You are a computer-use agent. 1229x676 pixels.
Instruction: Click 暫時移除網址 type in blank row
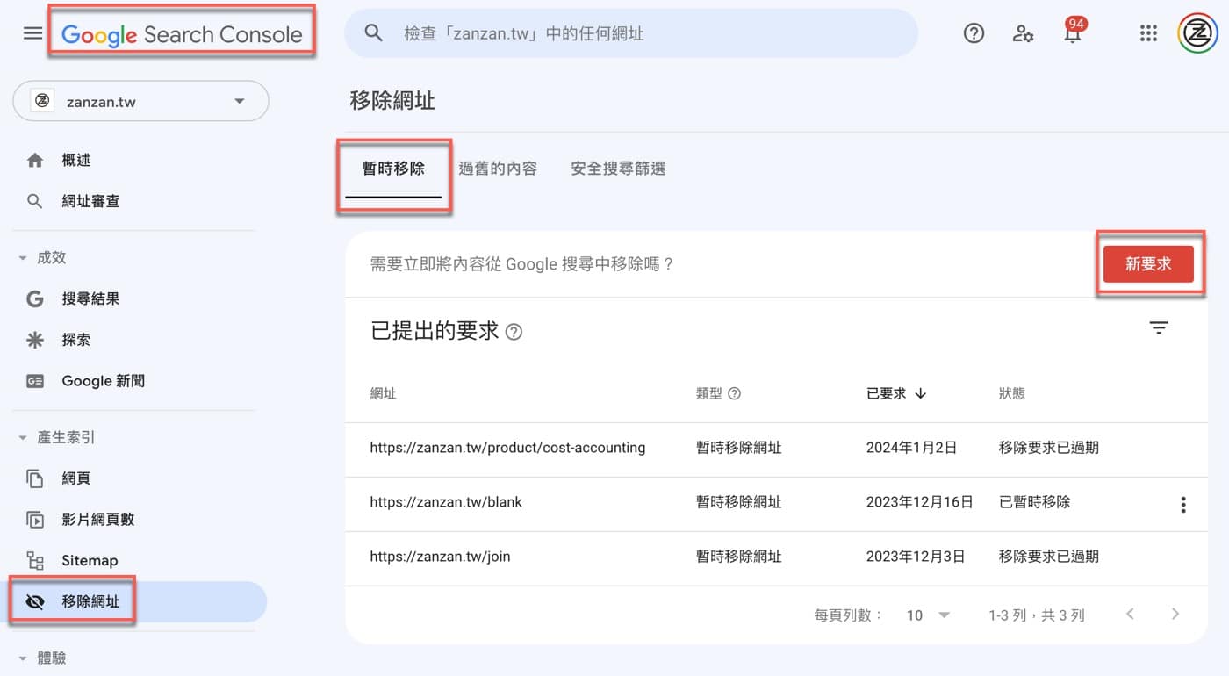click(739, 502)
